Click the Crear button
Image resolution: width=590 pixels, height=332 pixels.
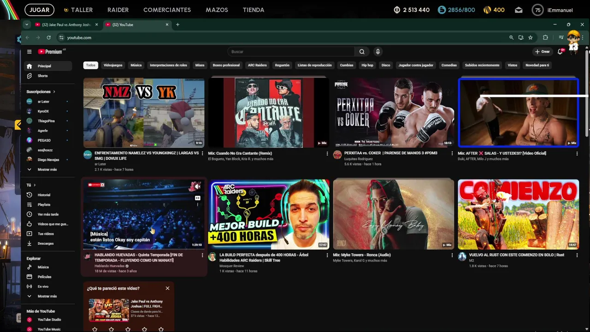coord(542,52)
